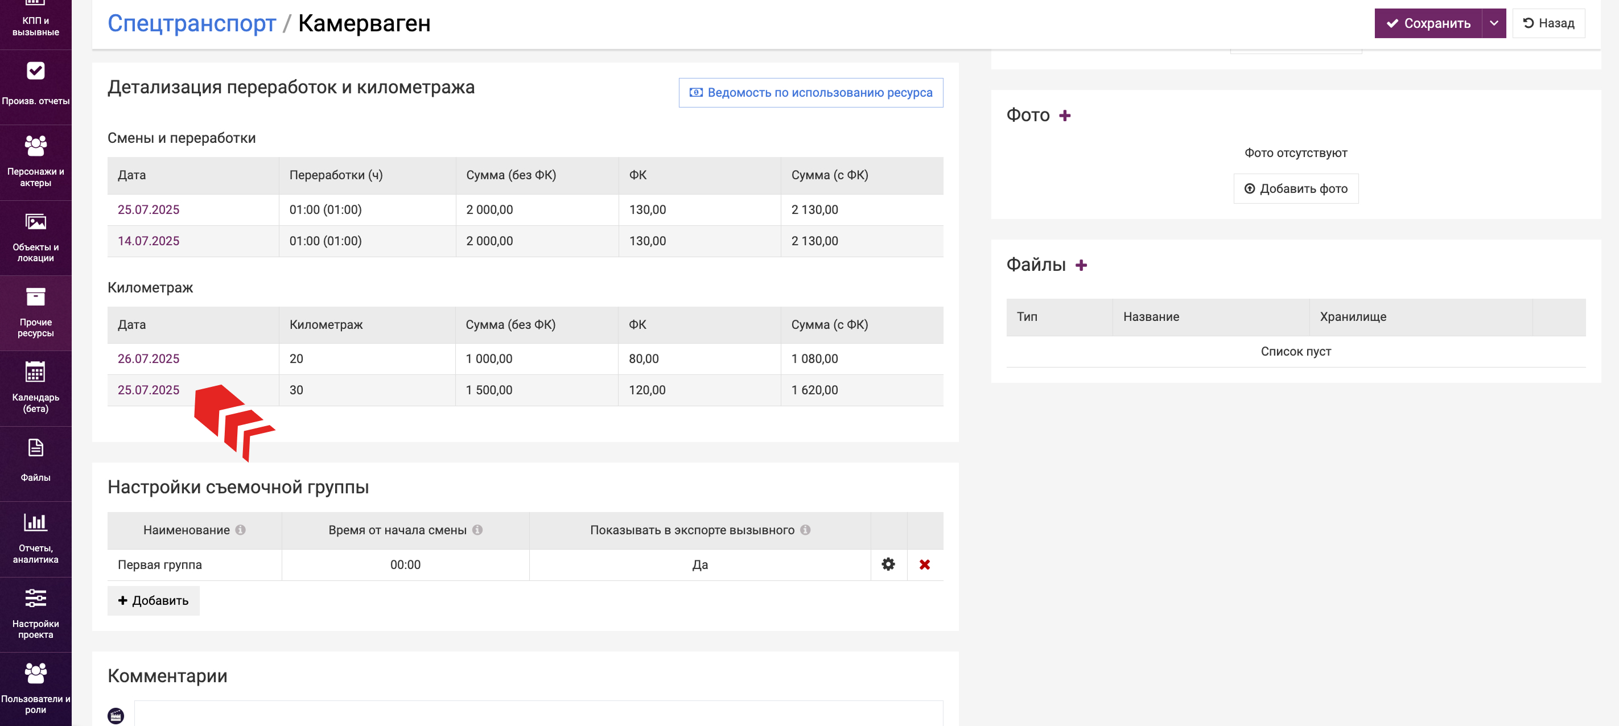Open mileage date 26.07.2025 link
The height and width of the screenshot is (726, 1619).
tap(149, 358)
